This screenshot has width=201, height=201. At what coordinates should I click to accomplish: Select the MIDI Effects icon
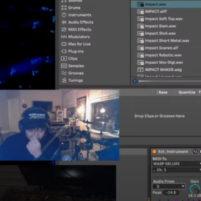[64, 29]
